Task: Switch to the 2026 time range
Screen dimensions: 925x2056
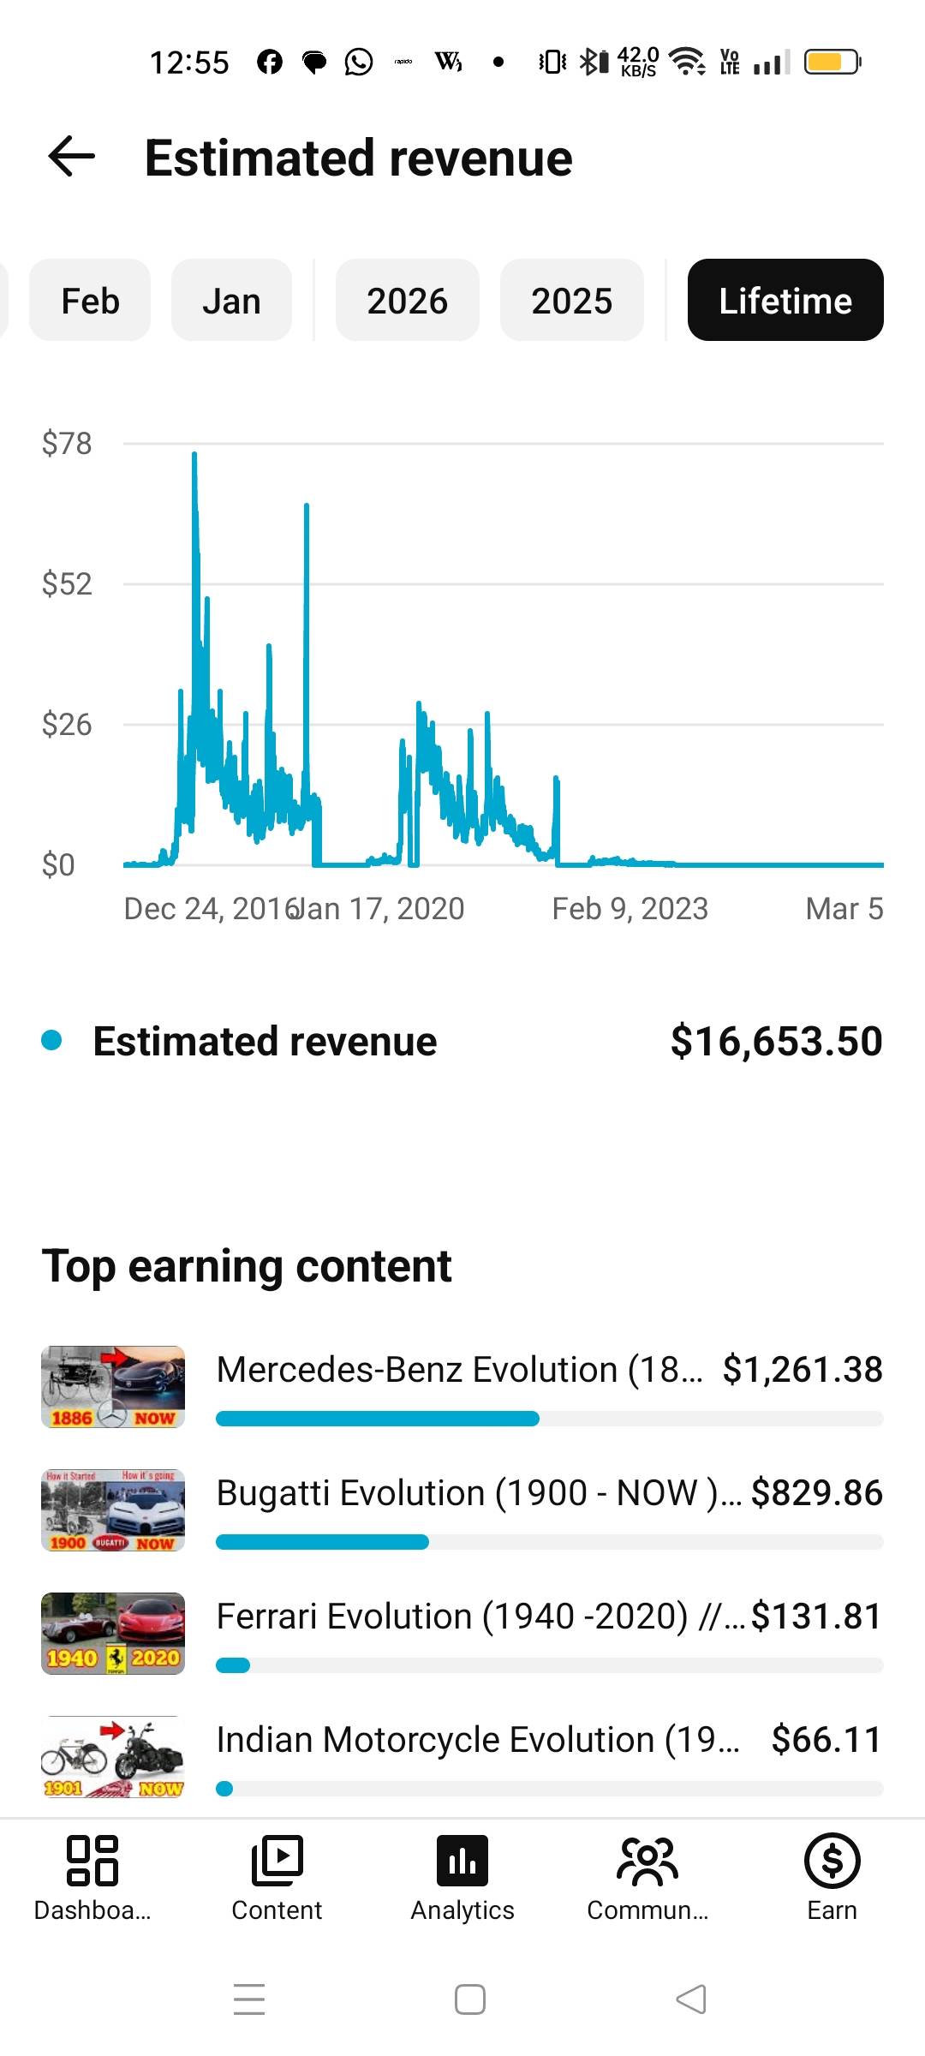Action: pos(408,301)
